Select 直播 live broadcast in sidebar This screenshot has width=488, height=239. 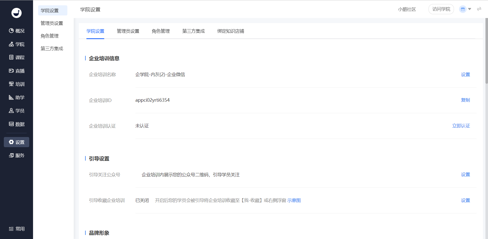click(17, 71)
